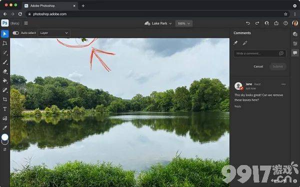This screenshot has width=300, height=187.
Task: Select the Place Image tool
Action: coord(5,118)
